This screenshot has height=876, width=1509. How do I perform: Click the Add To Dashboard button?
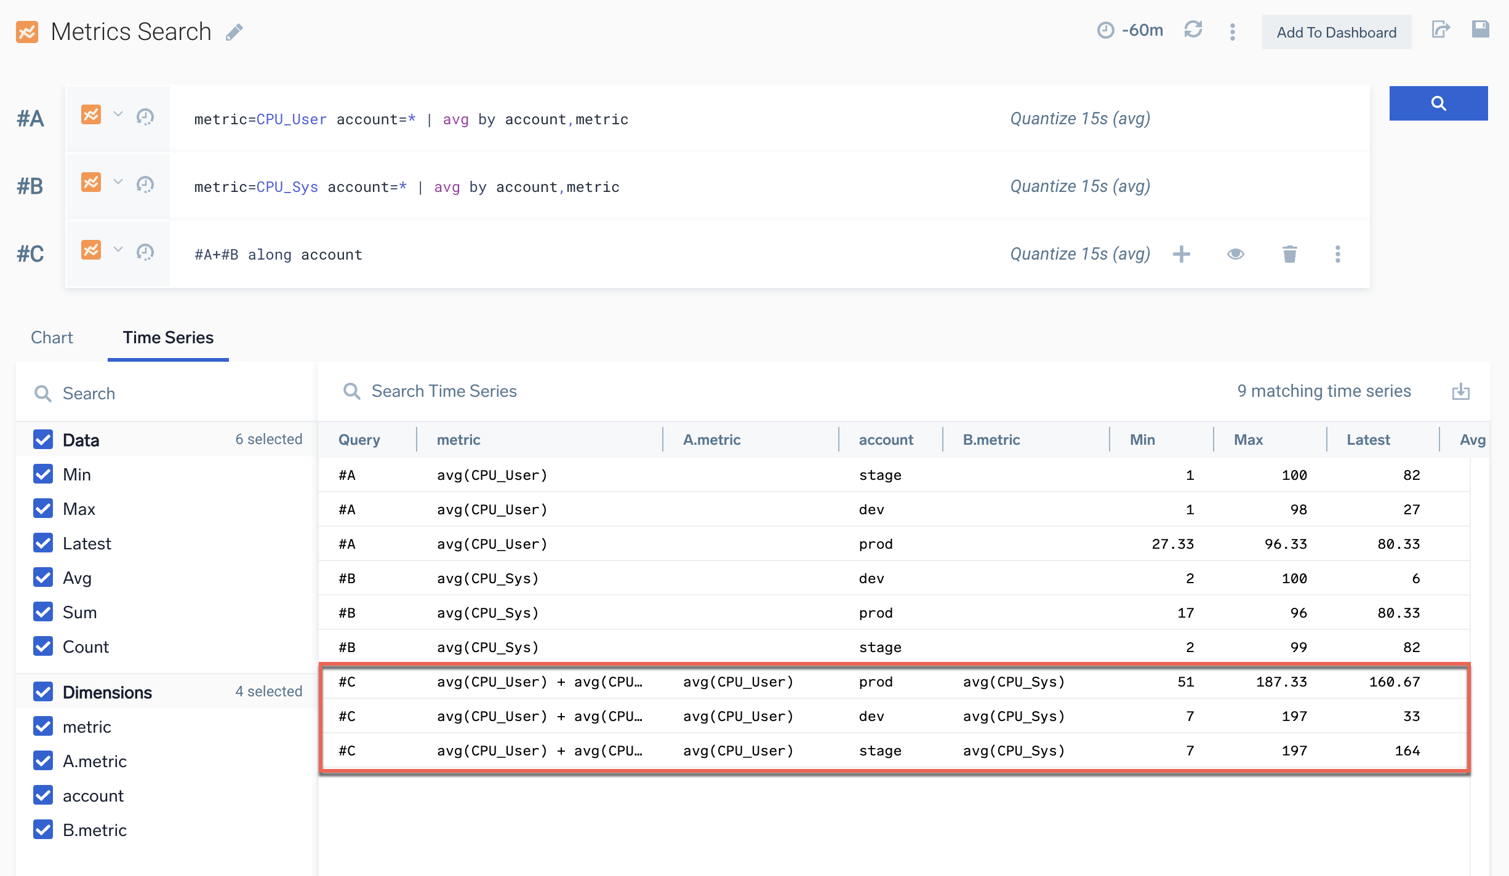[1336, 33]
